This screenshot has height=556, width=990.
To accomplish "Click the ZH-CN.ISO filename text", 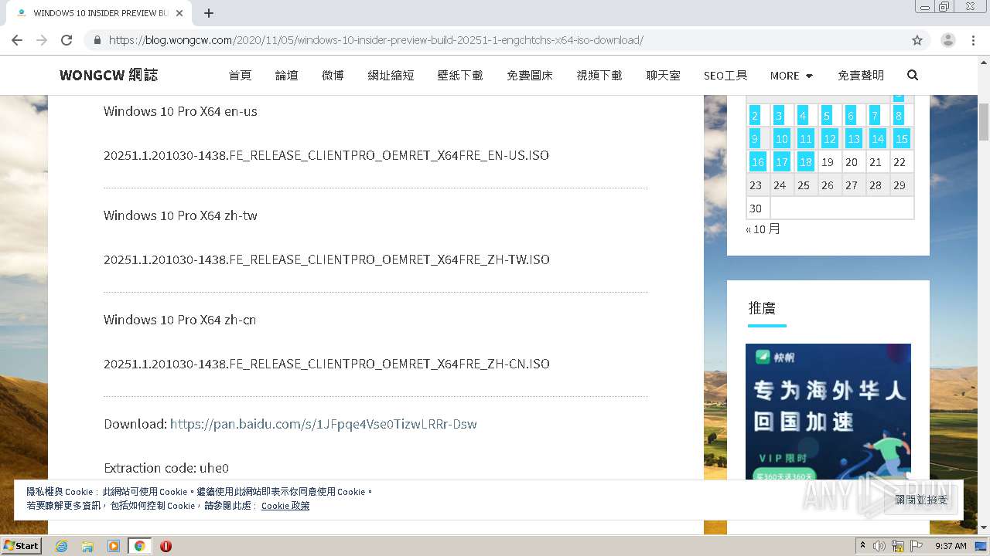I will pyautogui.click(x=326, y=364).
